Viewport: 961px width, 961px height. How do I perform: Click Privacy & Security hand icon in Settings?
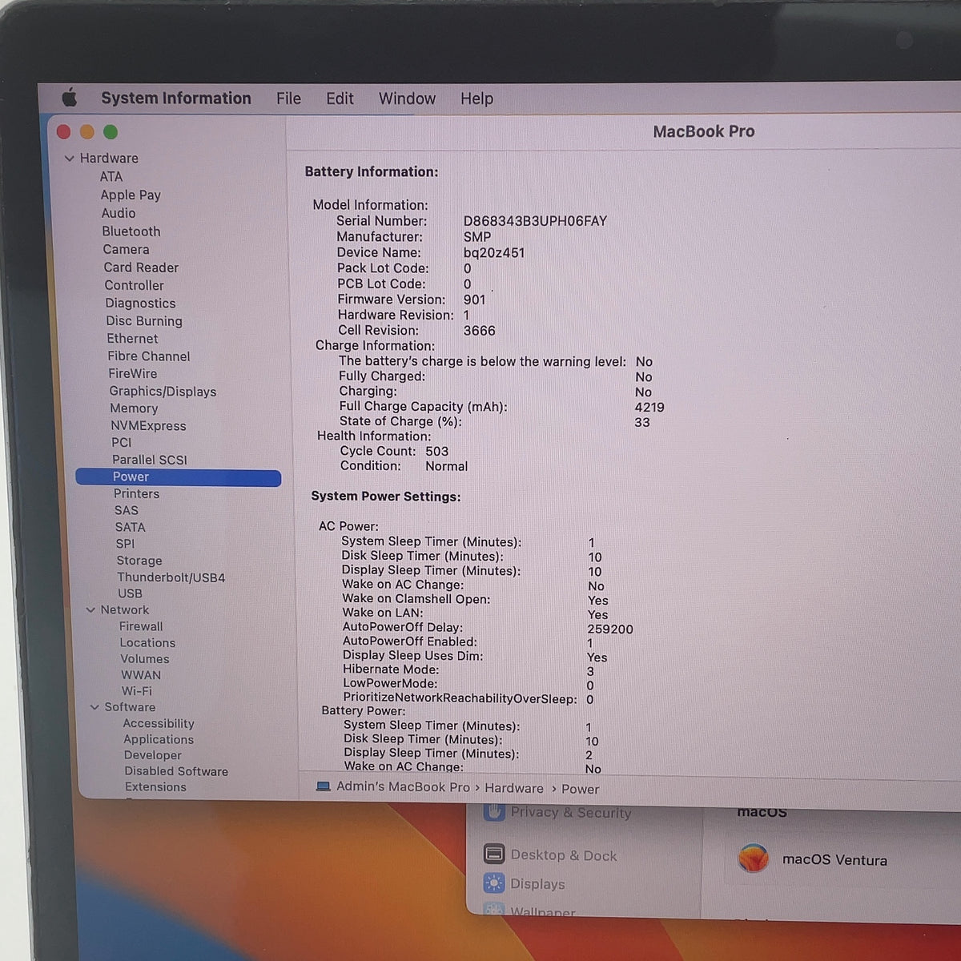coord(494,811)
